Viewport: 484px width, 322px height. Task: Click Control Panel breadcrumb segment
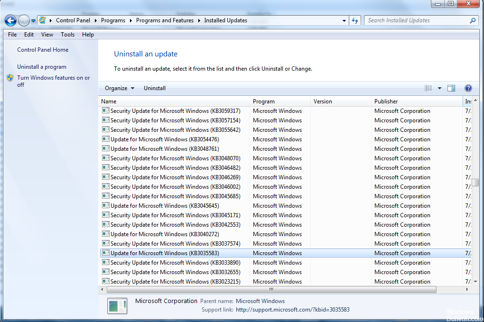73,20
